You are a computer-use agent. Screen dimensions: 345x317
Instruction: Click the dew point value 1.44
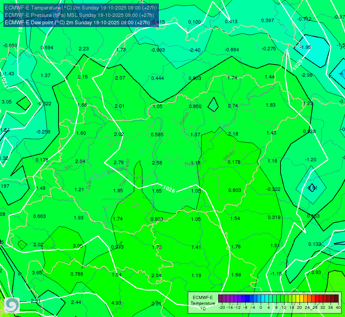click(x=270, y=77)
